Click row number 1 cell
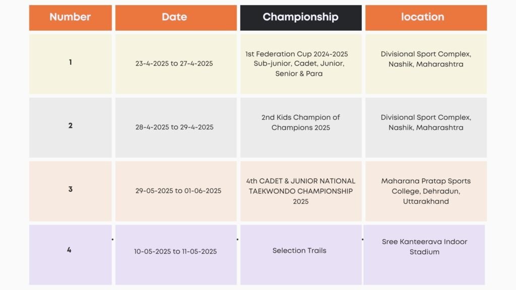This screenshot has width=516, height=290. click(x=70, y=63)
